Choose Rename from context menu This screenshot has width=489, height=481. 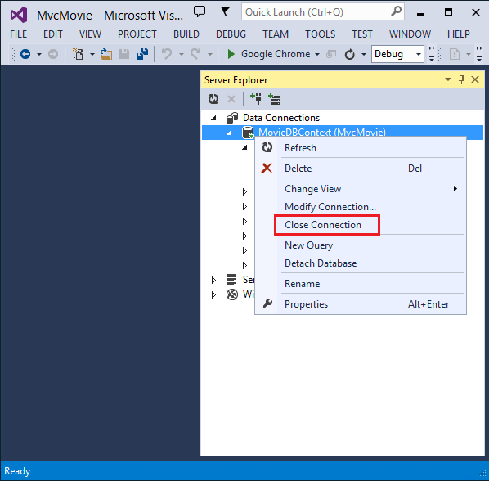tap(361, 284)
